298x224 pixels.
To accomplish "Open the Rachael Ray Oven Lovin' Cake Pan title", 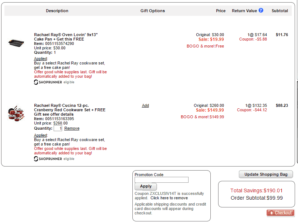I will 66,37.
